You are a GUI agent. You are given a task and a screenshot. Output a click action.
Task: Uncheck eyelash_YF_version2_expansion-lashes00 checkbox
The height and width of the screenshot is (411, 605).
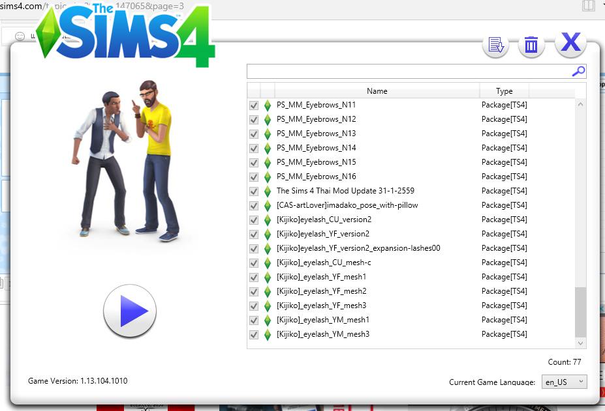(254, 248)
